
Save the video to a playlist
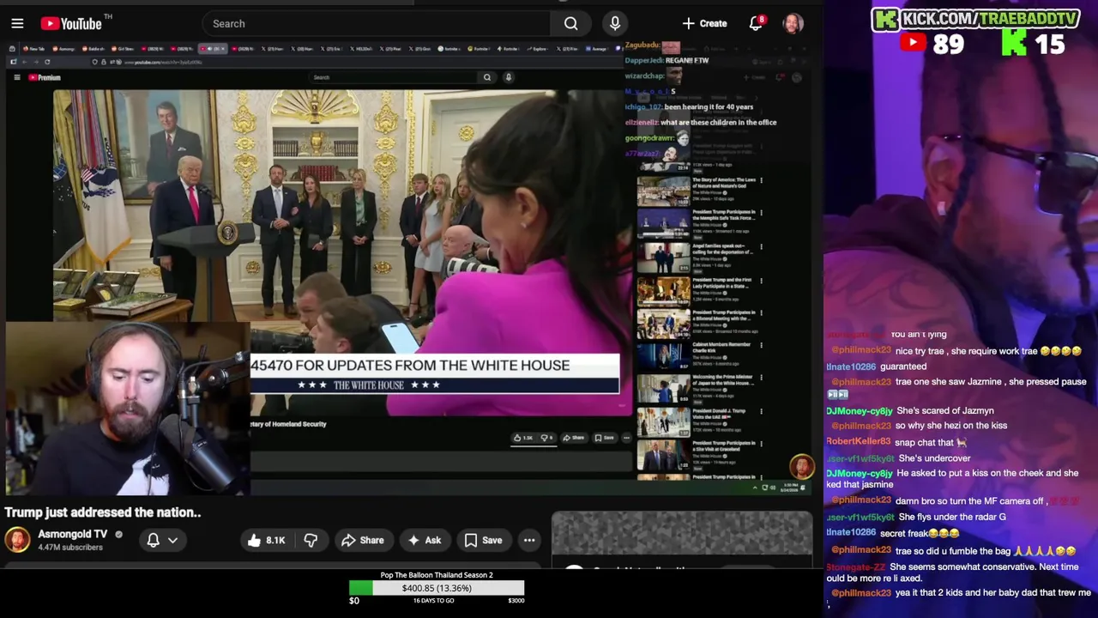click(483, 540)
